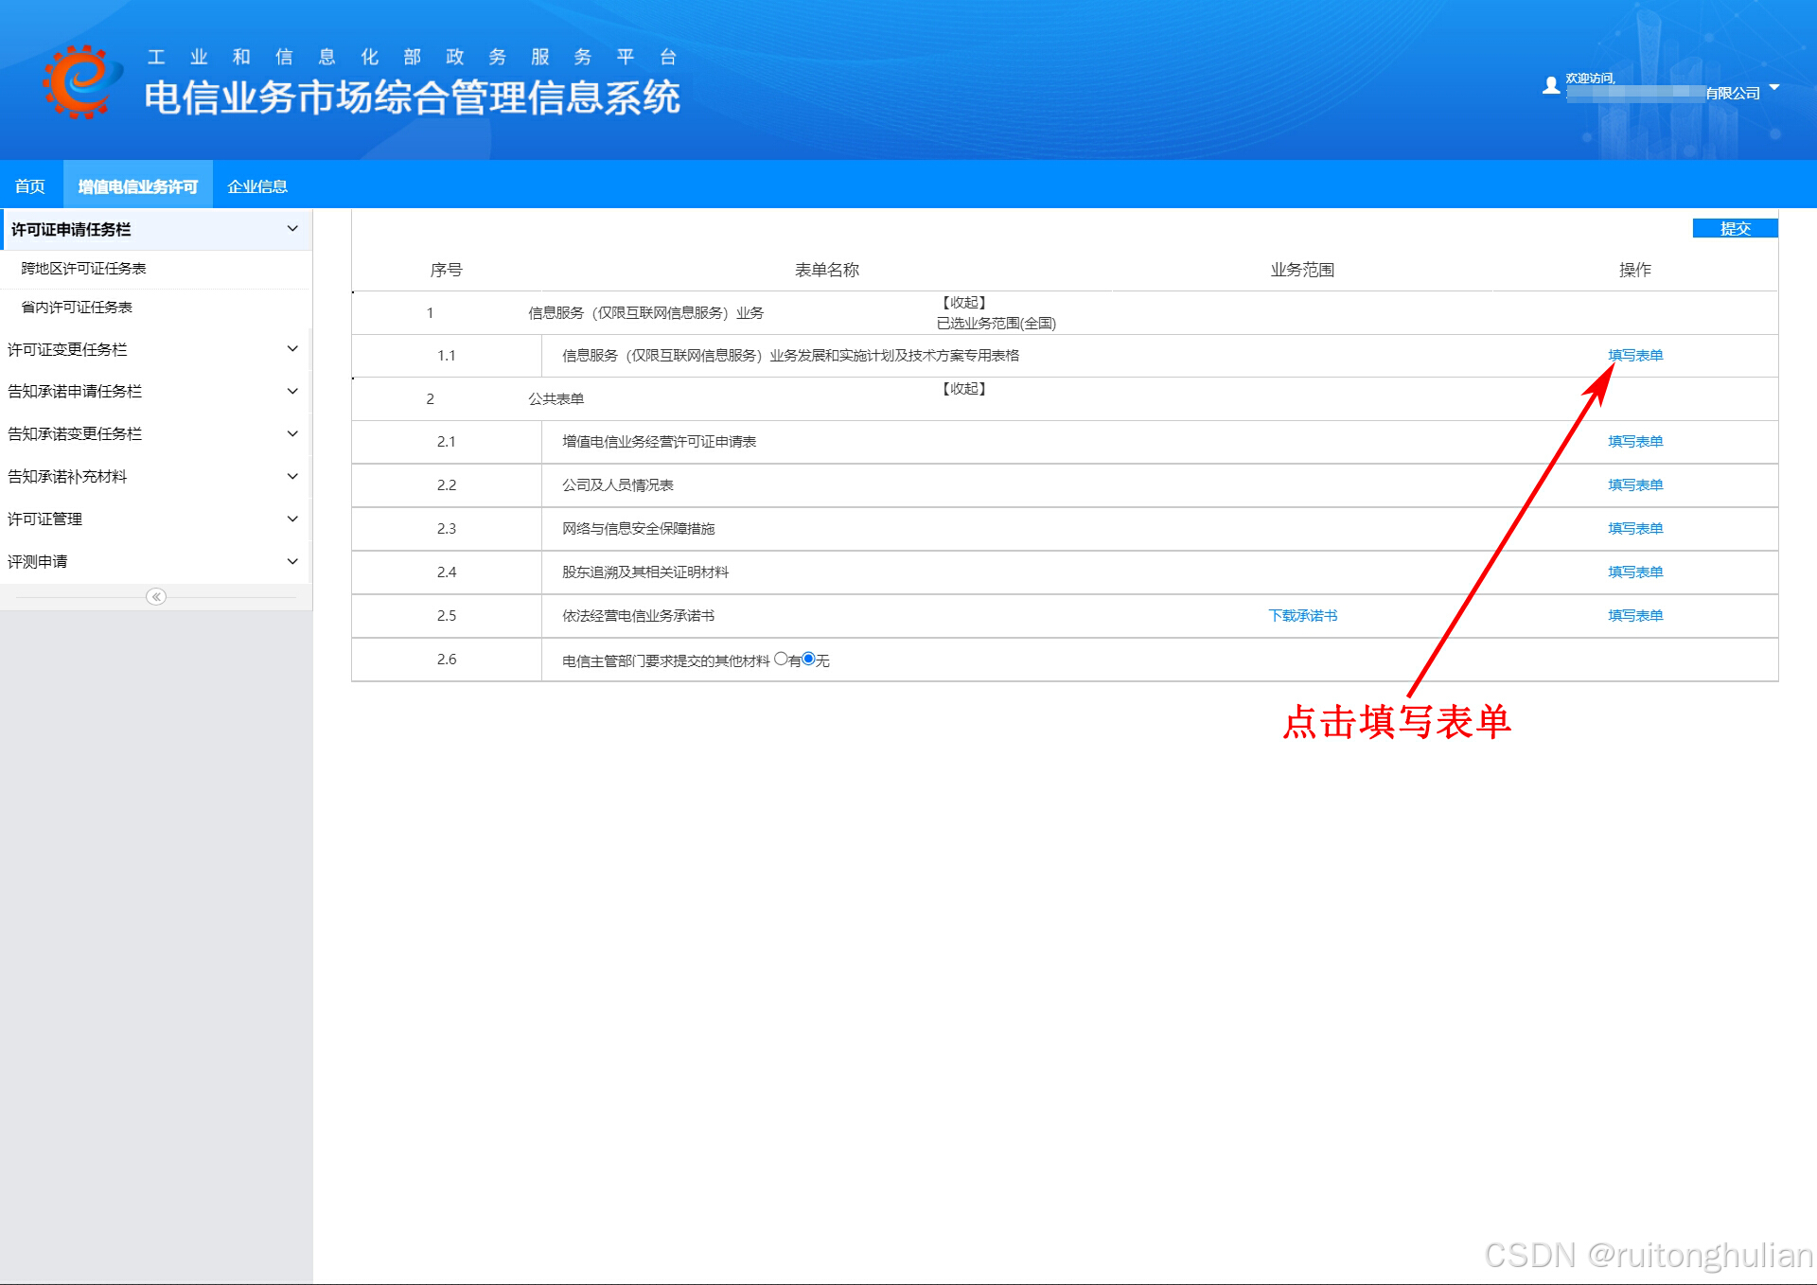
Task: Open 跨地区许可证任务表 in sidebar
Action: (x=83, y=269)
